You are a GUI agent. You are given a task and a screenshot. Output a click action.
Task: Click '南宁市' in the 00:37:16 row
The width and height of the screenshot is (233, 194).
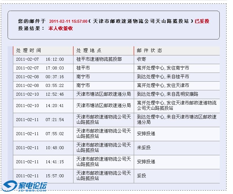tap(83, 77)
